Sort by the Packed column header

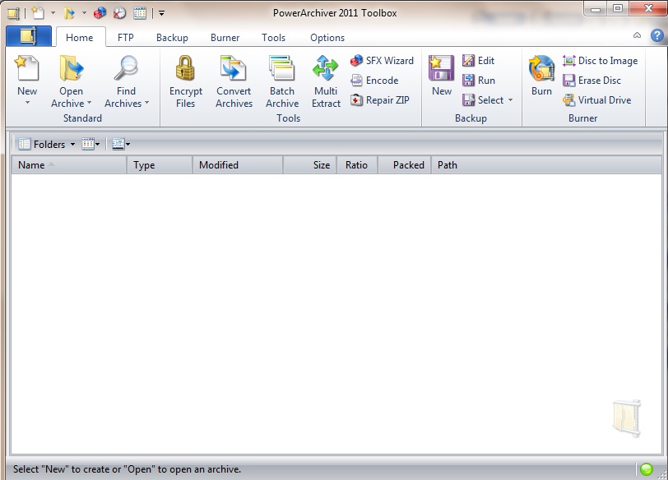(405, 165)
